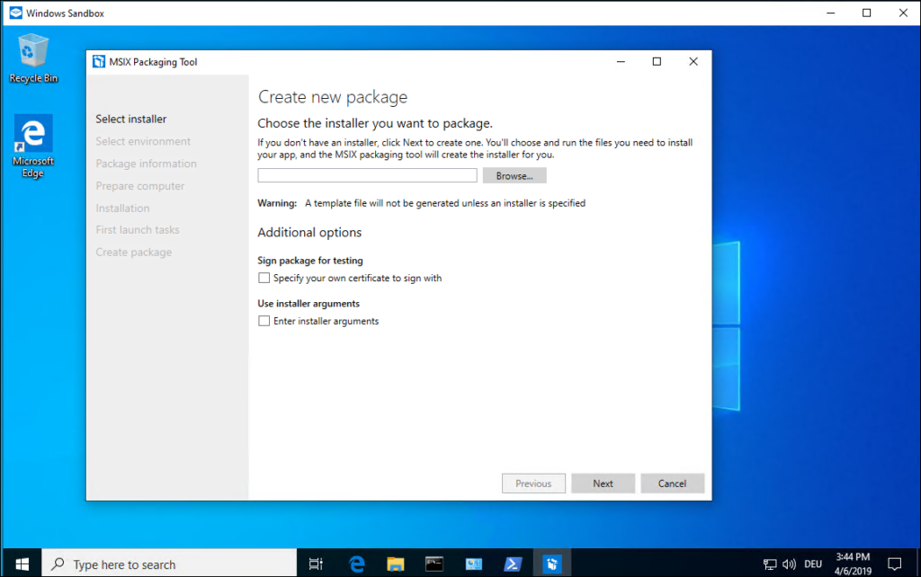The image size is (921, 577).
Task: Open the Recycle Bin desktop icon
Action: pyautogui.click(x=33, y=58)
